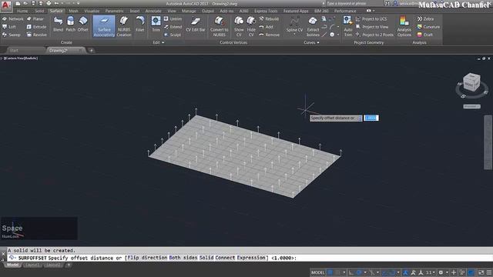Screen dimensions: 493x277
Task: Select the Revolve surface tool
Action: (x=37, y=35)
